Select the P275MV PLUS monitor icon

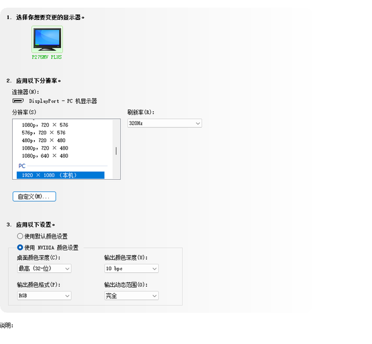pos(47,39)
